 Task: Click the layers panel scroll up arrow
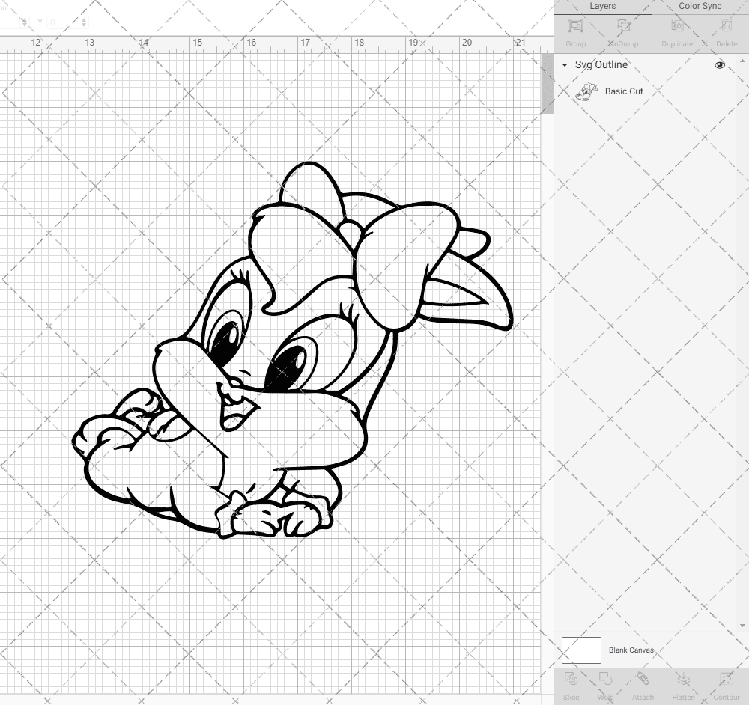click(x=742, y=61)
